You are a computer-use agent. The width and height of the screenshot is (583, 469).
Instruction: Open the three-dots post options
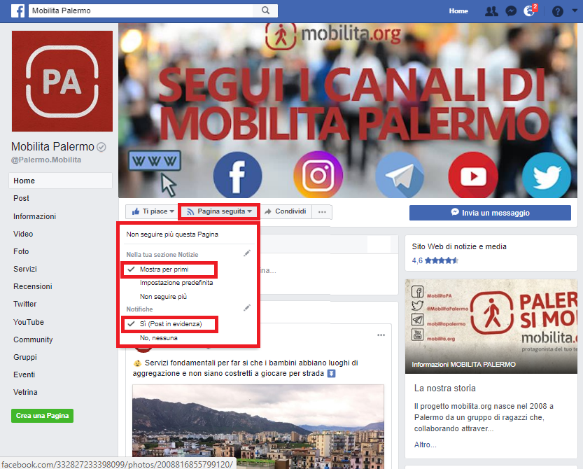pos(381,335)
